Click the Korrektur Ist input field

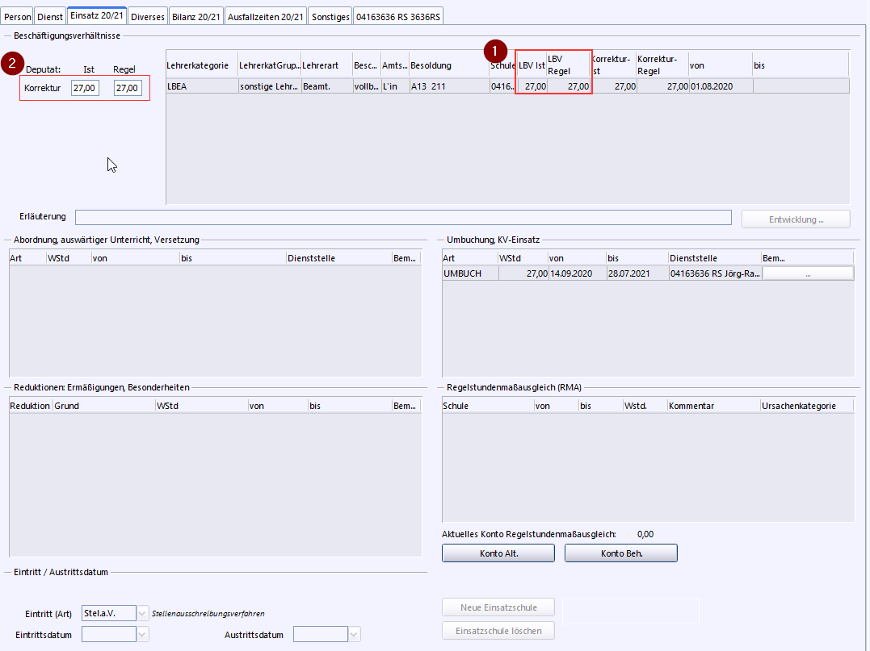tap(85, 88)
